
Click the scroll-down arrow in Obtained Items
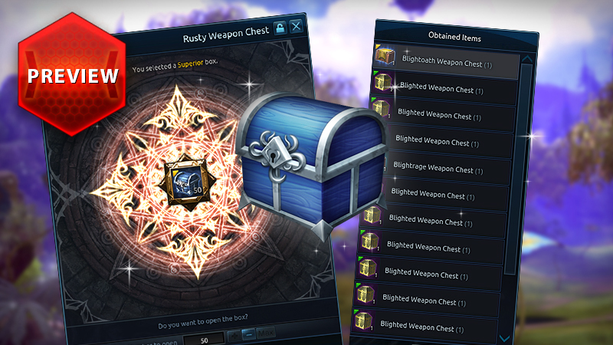505,338
